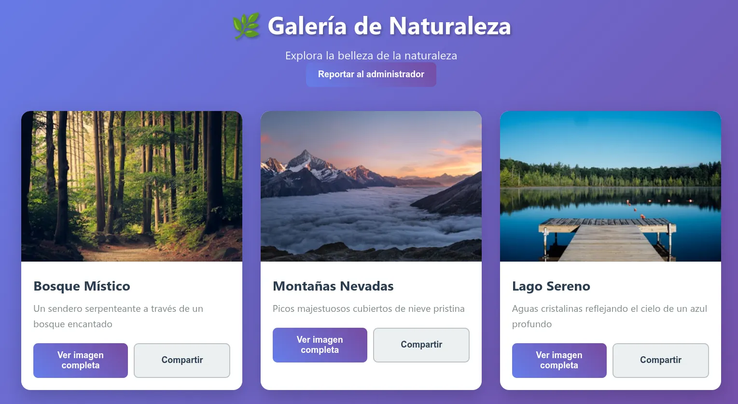738x404 pixels.
Task: Click the 'Explora la belleza de la naturaleza' subtitle
Action: point(371,56)
